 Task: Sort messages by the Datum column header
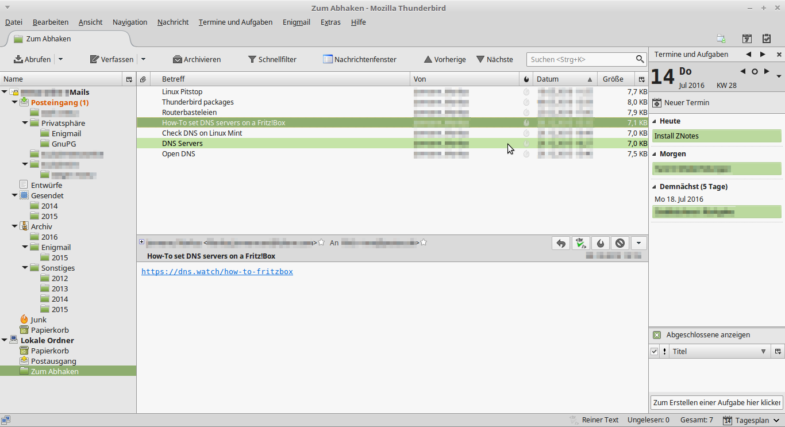564,79
